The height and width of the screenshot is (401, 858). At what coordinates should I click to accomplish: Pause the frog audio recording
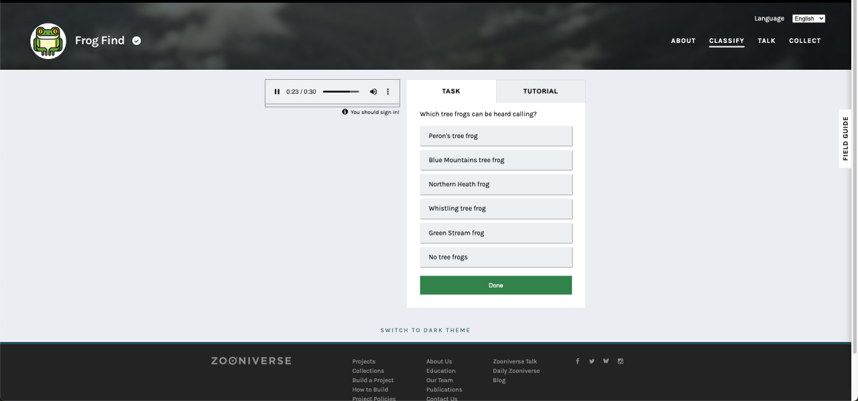point(277,92)
